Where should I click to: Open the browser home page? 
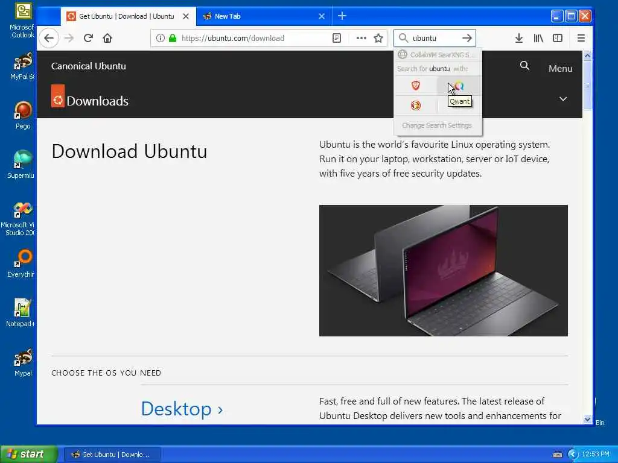[107, 38]
